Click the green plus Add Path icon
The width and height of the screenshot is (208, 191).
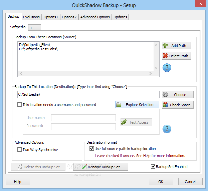[165, 45]
